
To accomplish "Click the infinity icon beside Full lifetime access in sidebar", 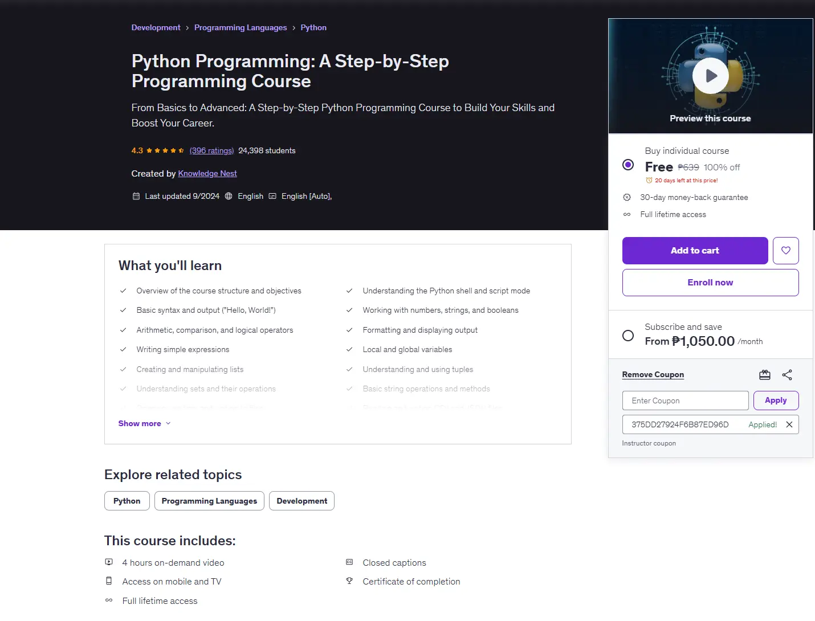I will point(627,215).
